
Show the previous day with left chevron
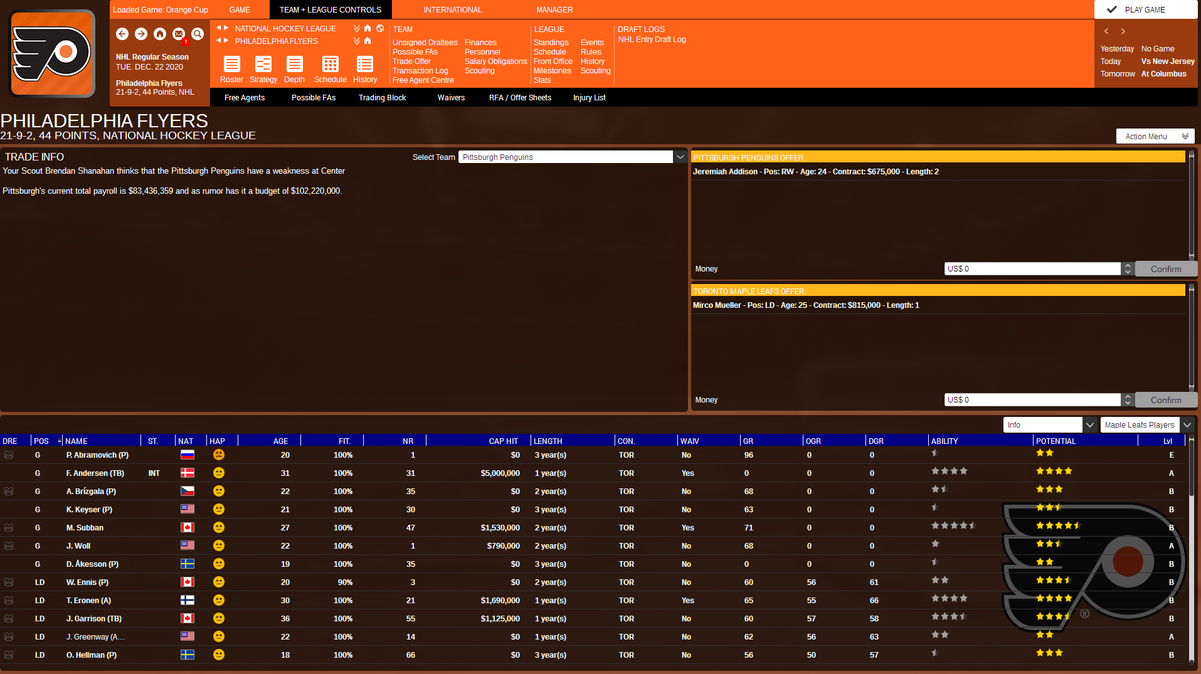(1106, 31)
